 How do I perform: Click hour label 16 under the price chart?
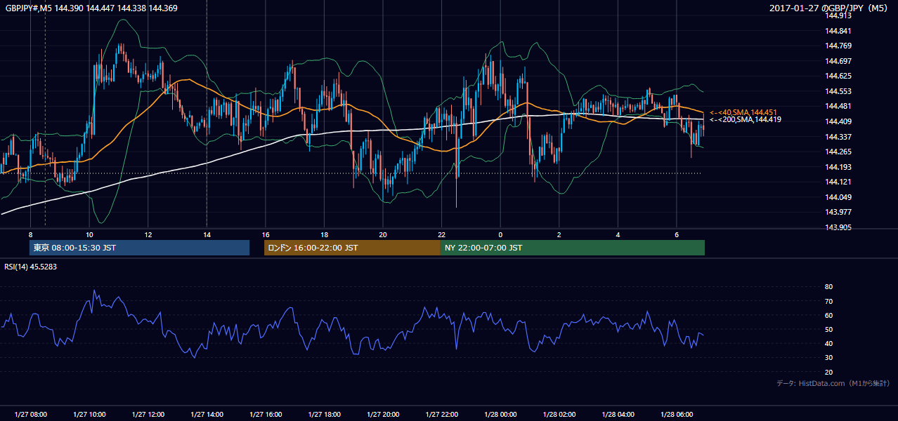(x=265, y=234)
